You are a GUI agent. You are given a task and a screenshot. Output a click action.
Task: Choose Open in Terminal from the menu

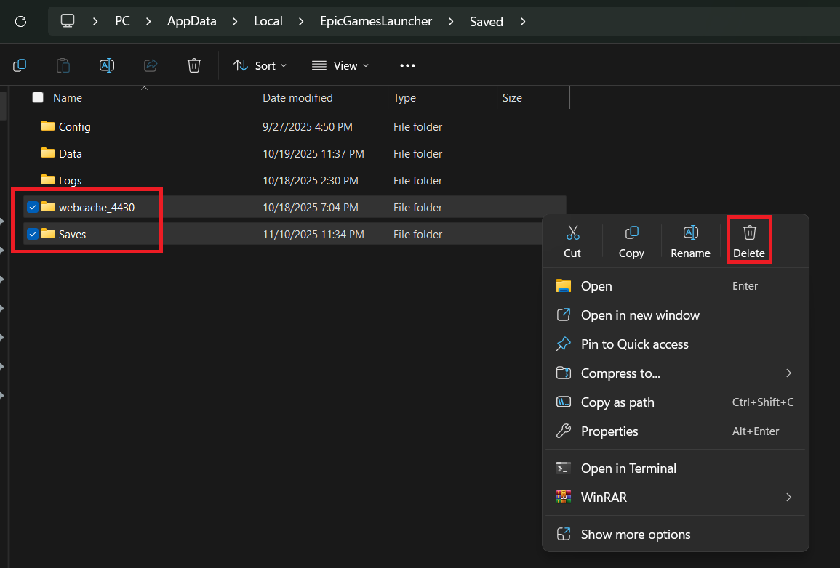pyautogui.click(x=628, y=468)
